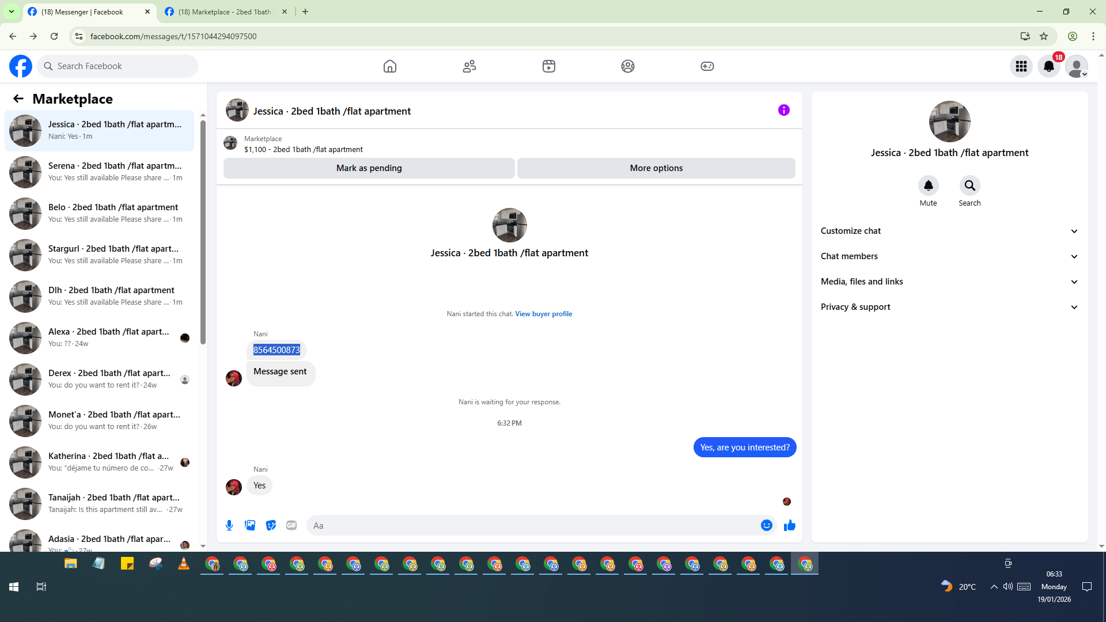Expand Privacy & support section
Screen dimensions: 1106x622
949,307
